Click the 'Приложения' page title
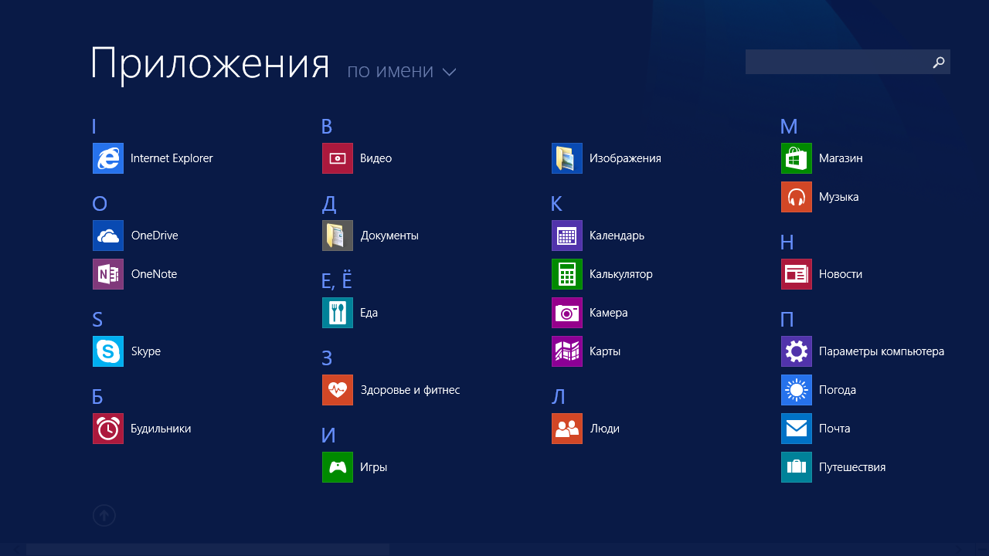989x556 pixels. [210, 64]
